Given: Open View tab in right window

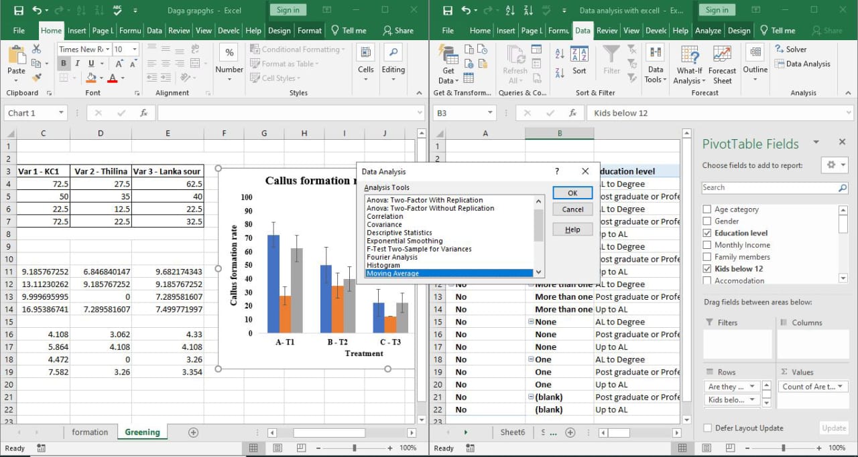Looking at the screenshot, I should point(631,30).
